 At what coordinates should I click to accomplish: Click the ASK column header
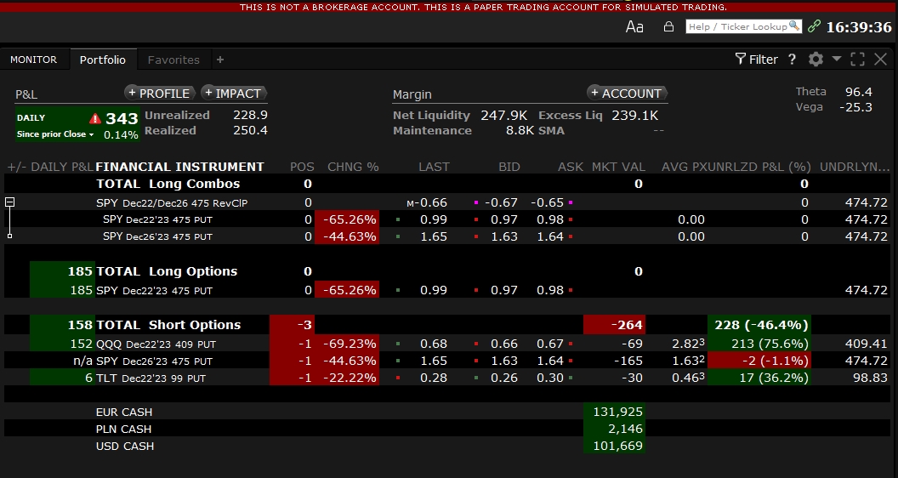pyautogui.click(x=571, y=167)
